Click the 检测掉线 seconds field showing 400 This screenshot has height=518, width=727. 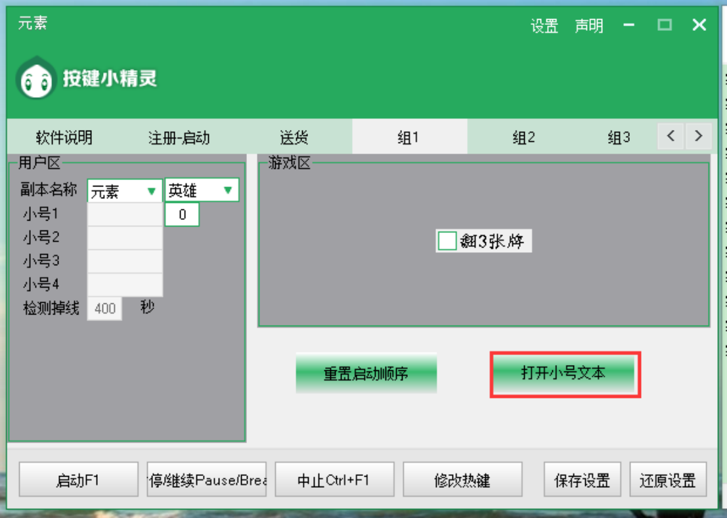[105, 309]
